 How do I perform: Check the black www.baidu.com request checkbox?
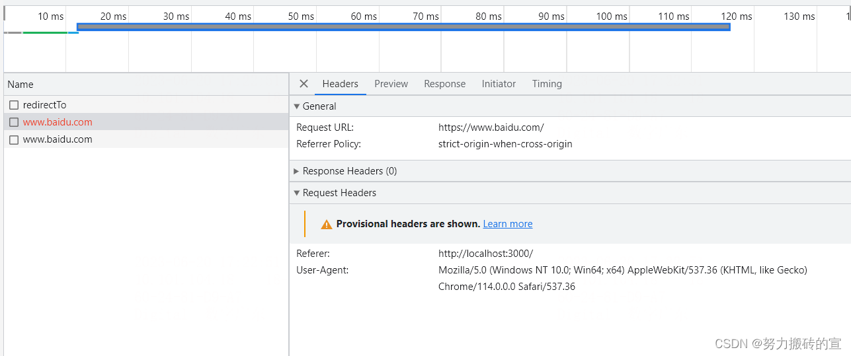click(14, 139)
